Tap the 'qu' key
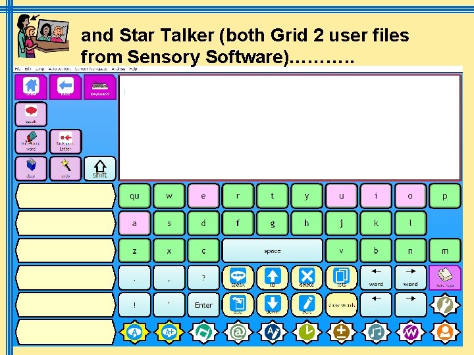This screenshot has height=355, width=474. click(x=134, y=196)
